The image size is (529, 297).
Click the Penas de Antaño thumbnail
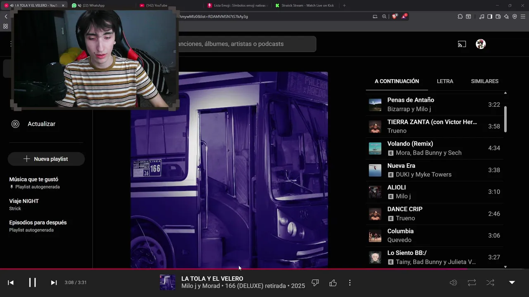(375, 105)
